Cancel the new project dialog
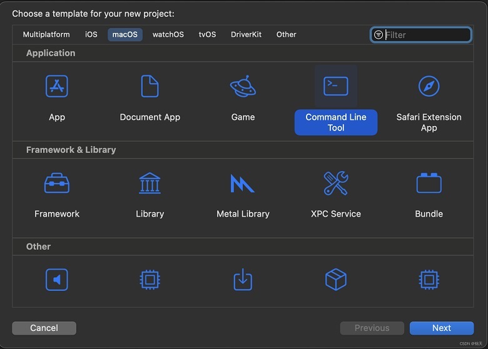This screenshot has height=349, width=488. tap(44, 328)
